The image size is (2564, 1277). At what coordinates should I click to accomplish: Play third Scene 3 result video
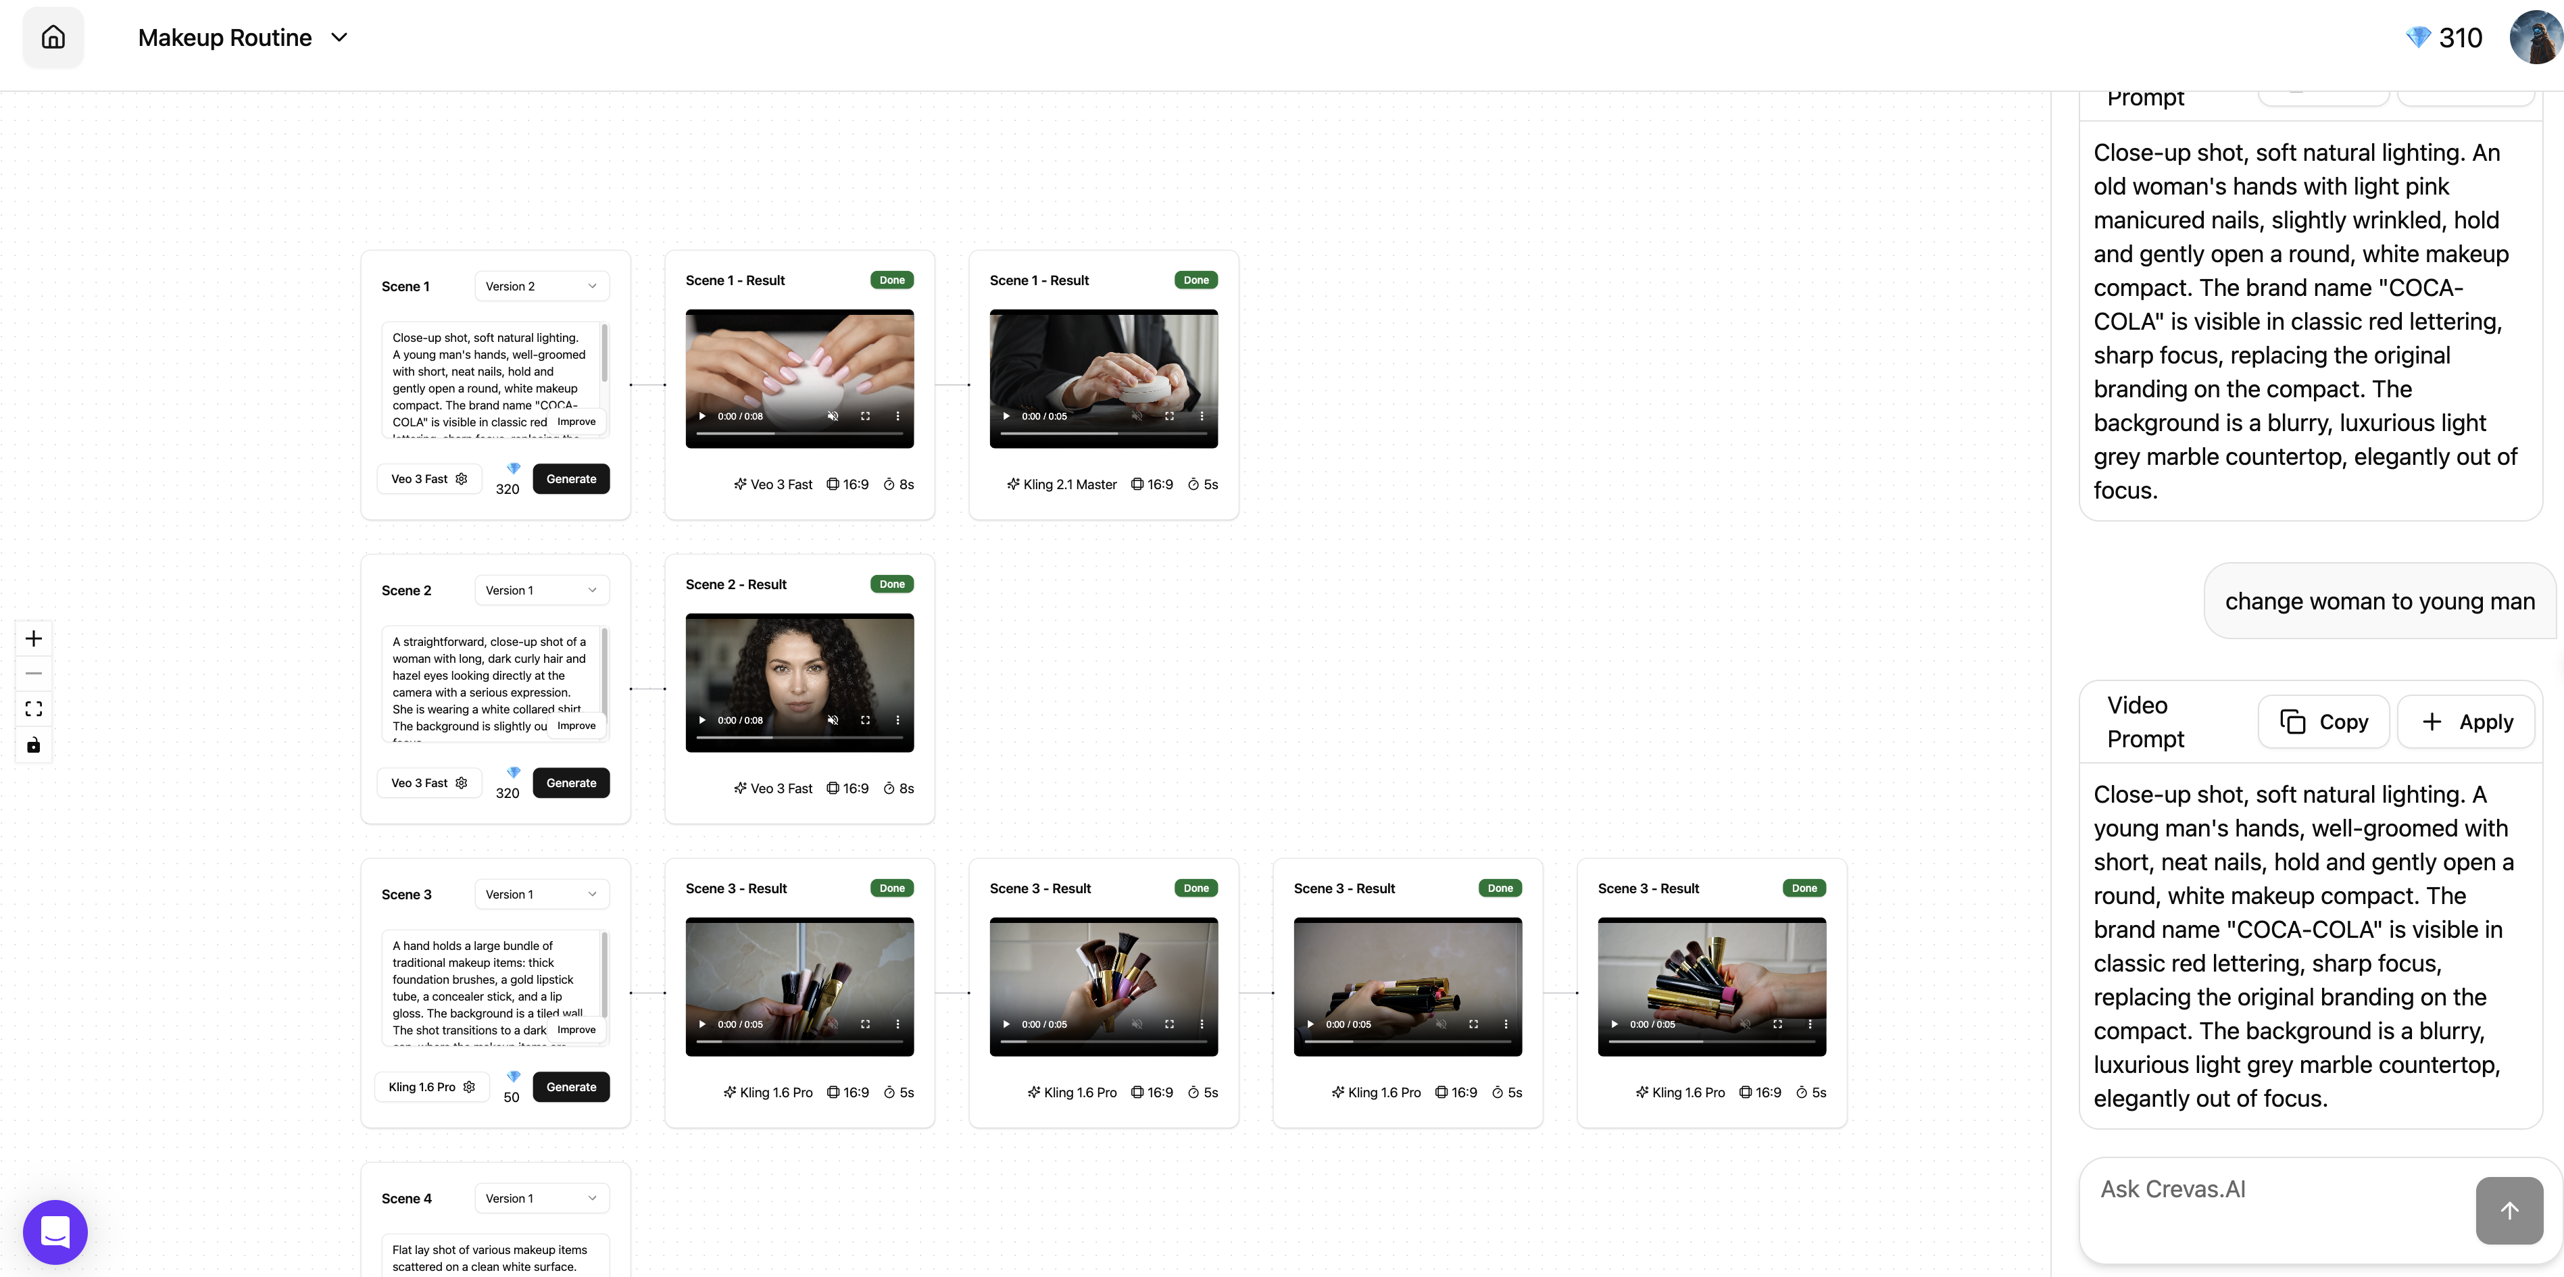1310,1024
